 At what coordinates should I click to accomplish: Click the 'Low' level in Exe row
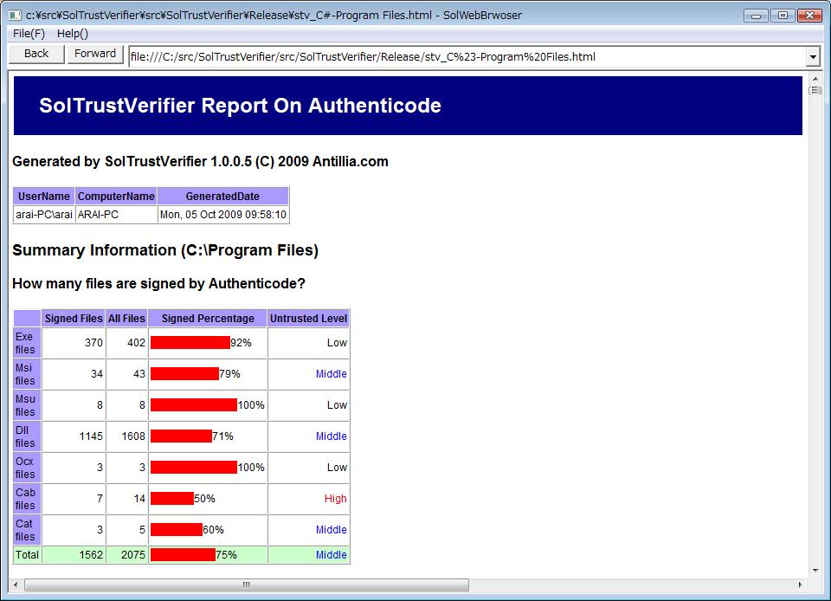click(x=337, y=342)
